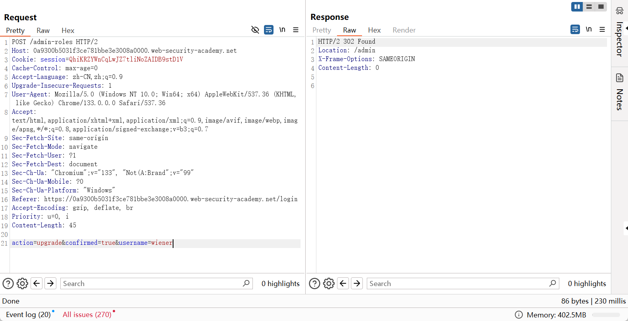Open Request search settings gear
Screen dimensions: 628x321
pos(22,283)
